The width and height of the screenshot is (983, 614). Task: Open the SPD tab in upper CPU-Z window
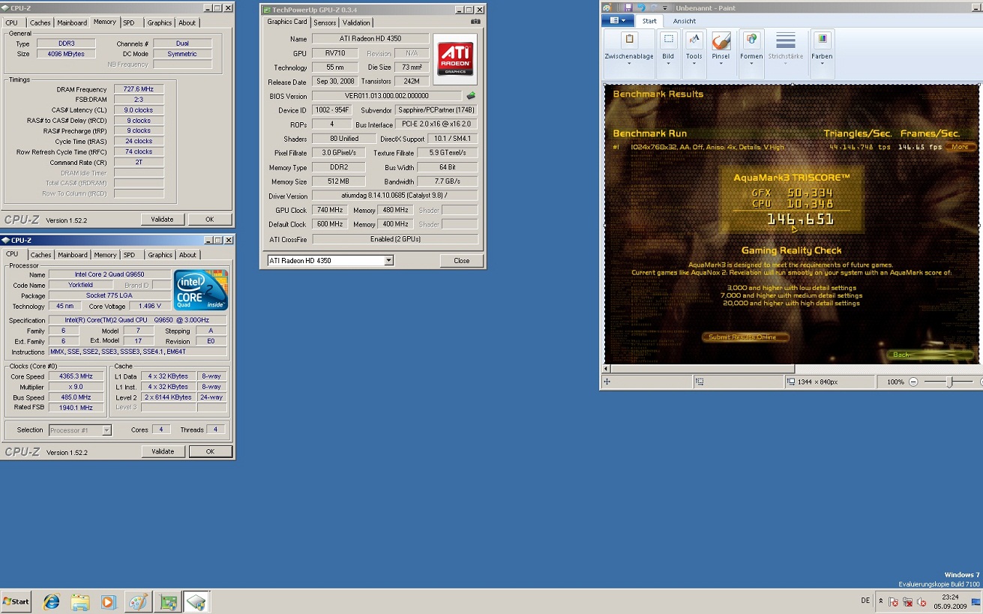129,22
